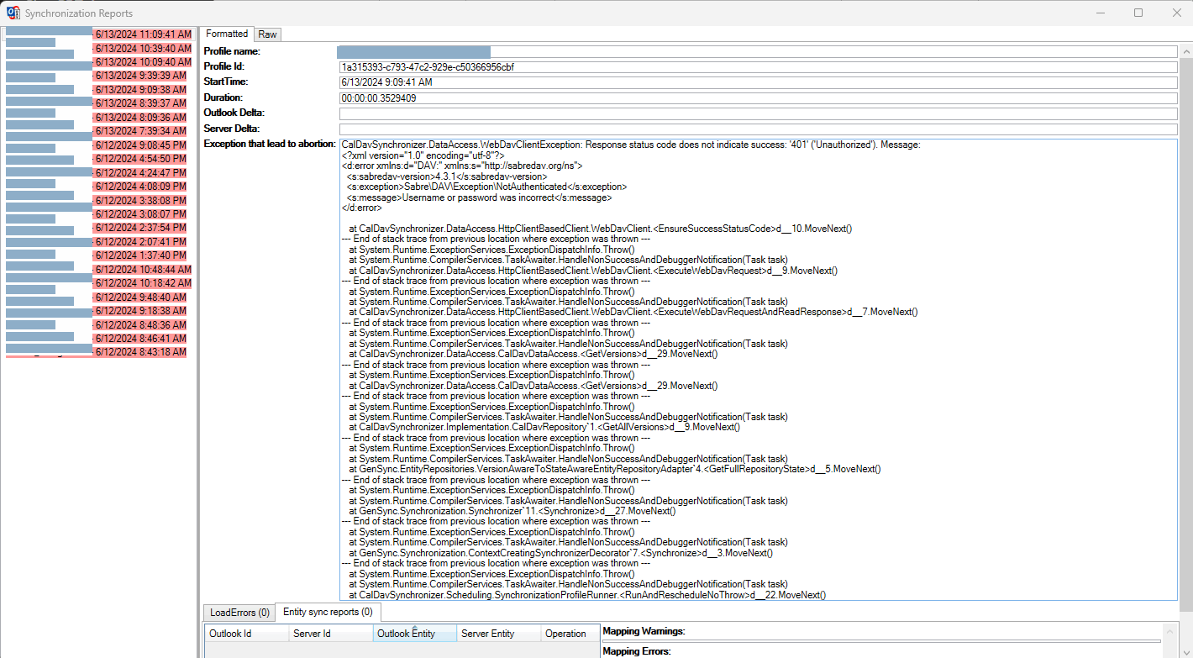Open the Entity sync reports (0) tab

pyautogui.click(x=328, y=612)
